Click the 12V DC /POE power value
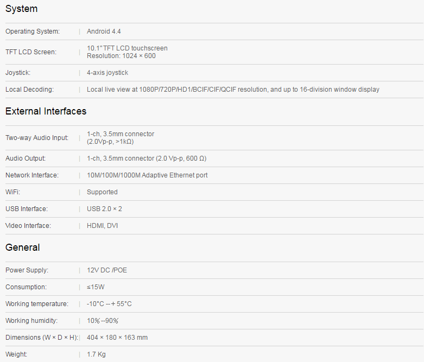The width and height of the screenshot is (424, 362). click(107, 270)
